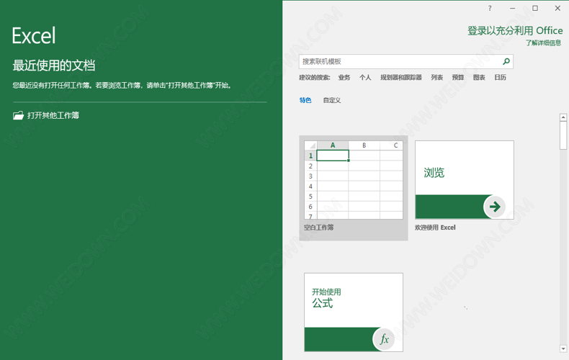Click the arrow icon on the 浏览 tour template
Viewport: 569px width, 360px height.
click(495, 207)
